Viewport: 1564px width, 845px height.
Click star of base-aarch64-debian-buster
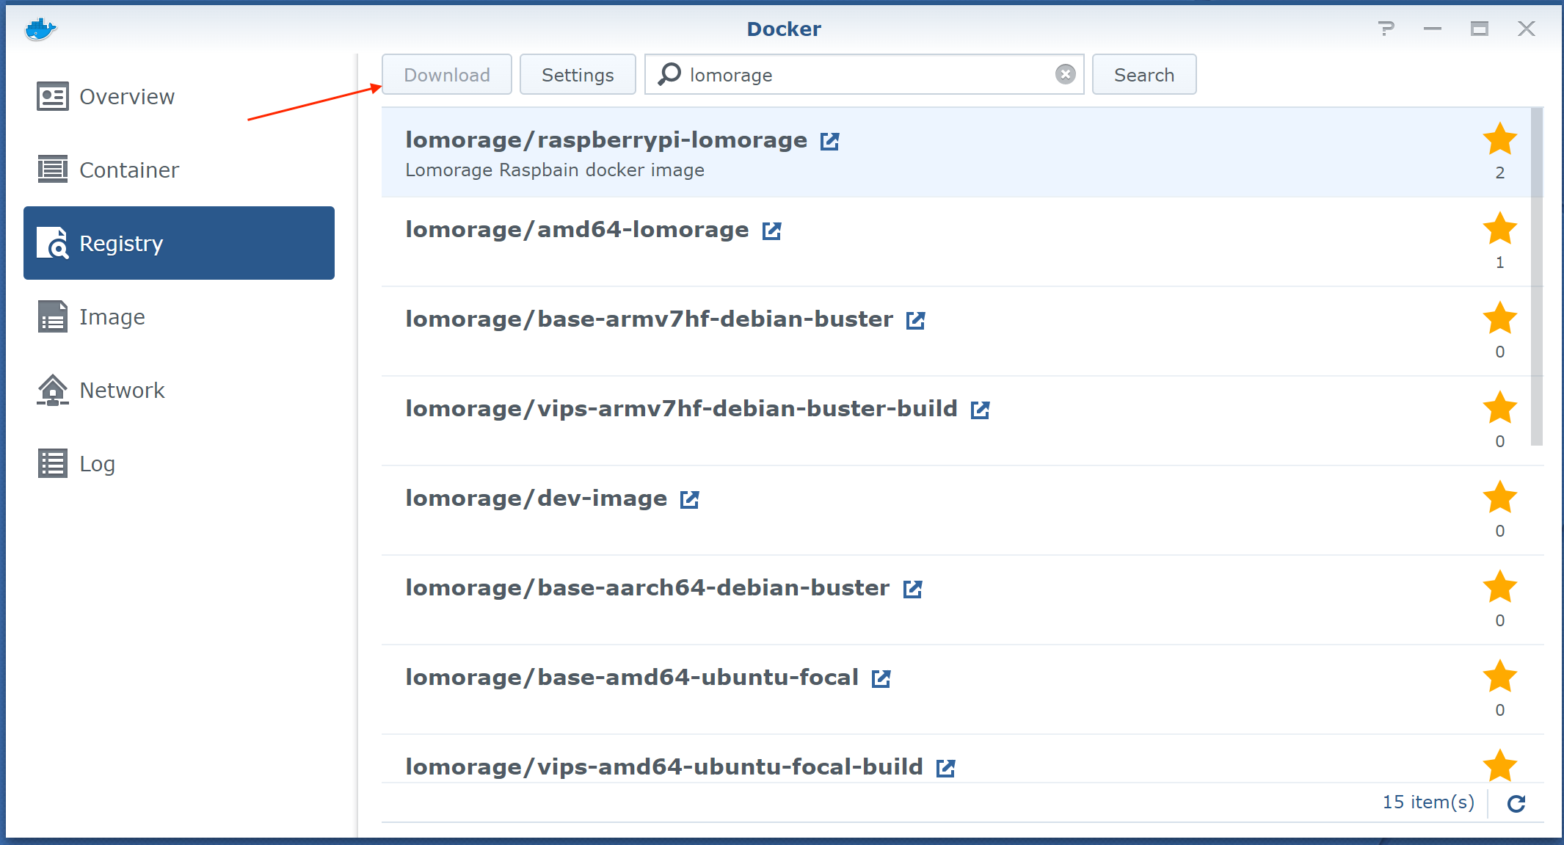click(1500, 587)
